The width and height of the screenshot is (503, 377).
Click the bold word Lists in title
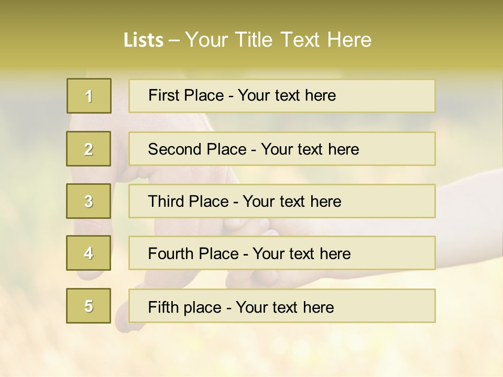pyautogui.click(x=144, y=40)
